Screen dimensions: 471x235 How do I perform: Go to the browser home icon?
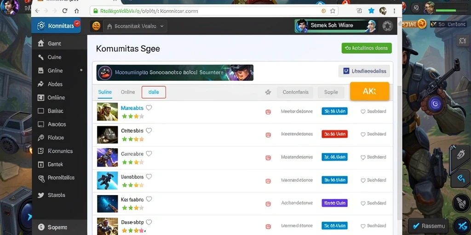pos(77,11)
